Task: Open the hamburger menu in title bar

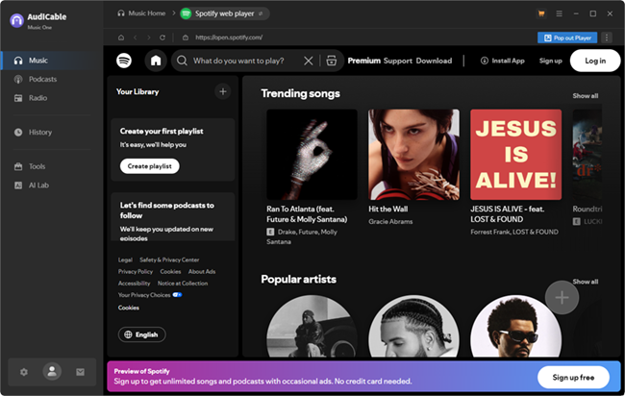Action: point(560,13)
